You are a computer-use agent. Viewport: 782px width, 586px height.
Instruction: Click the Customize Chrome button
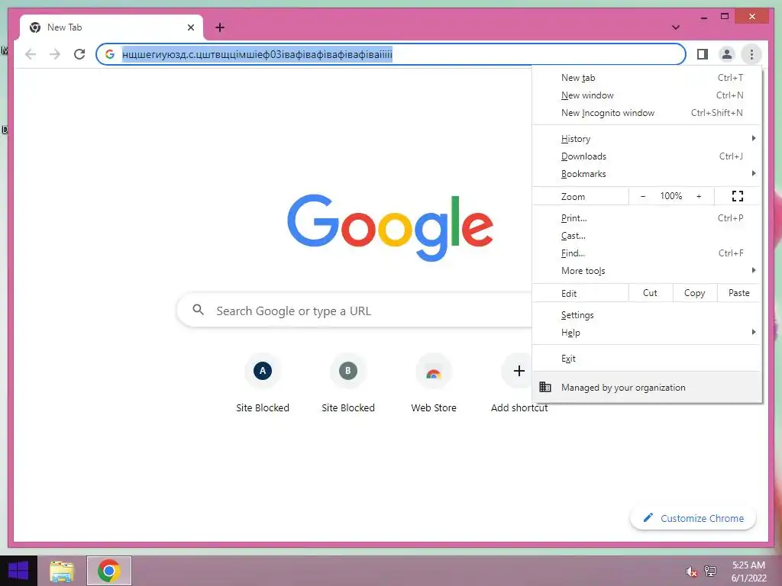click(693, 518)
